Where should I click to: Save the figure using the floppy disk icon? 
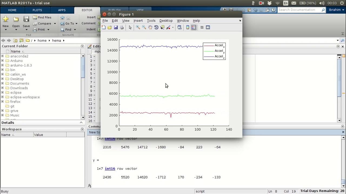[x=116, y=27]
